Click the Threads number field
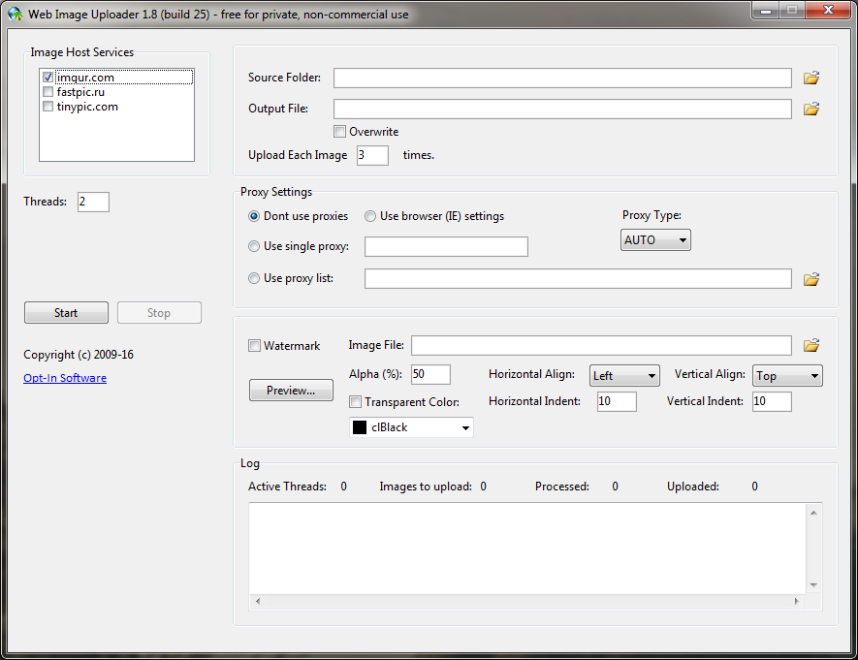This screenshot has height=660, width=858. [x=94, y=202]
